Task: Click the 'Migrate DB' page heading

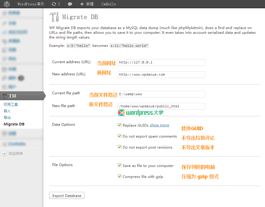Action: point(80,17)
